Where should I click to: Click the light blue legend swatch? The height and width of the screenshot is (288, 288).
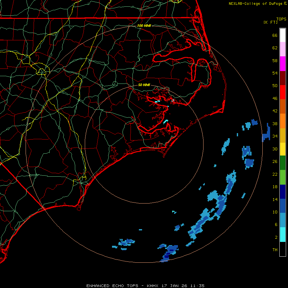coord(283,220)
